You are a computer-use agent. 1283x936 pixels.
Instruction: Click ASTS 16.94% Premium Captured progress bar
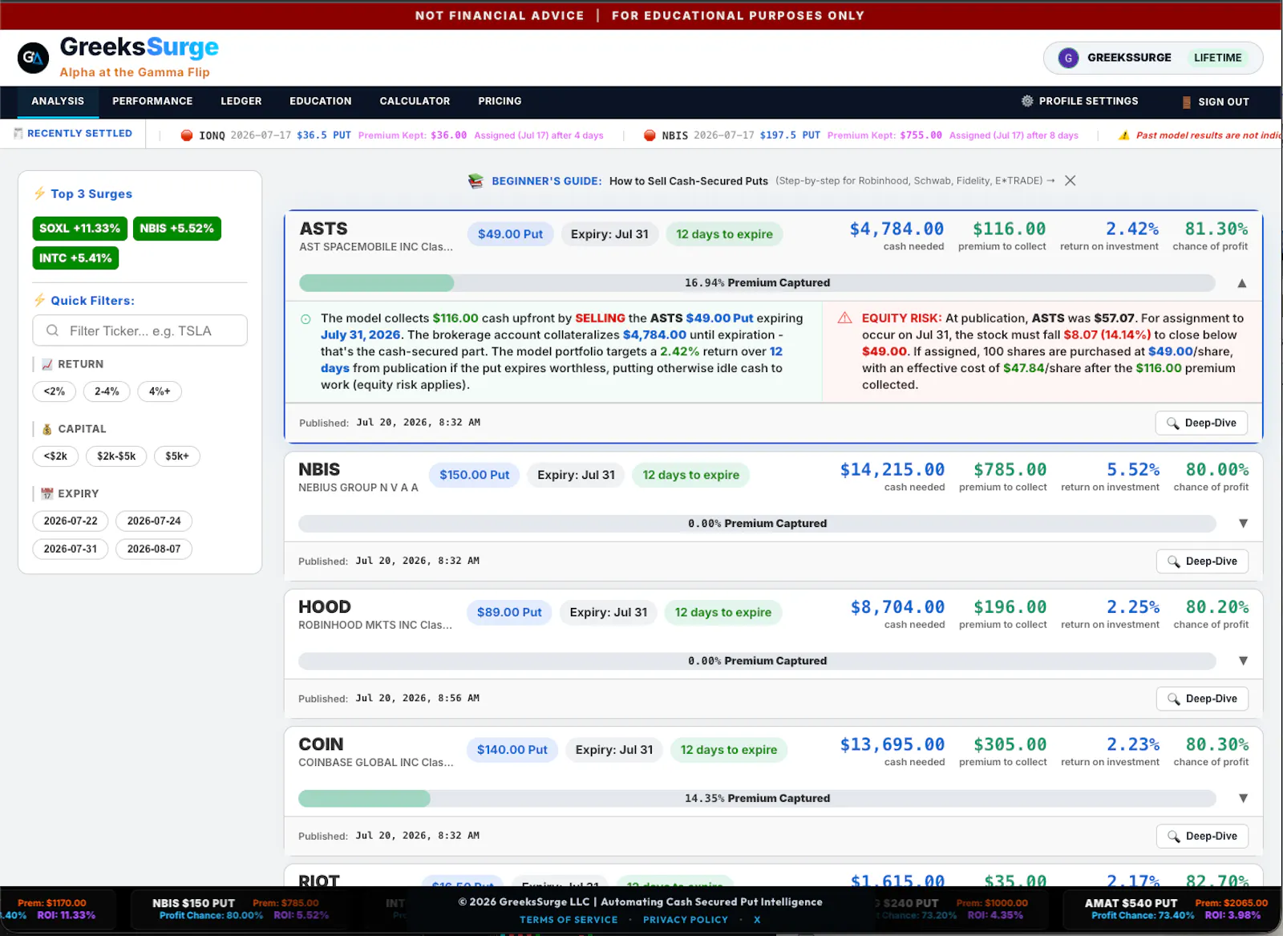tap(757, 283)
